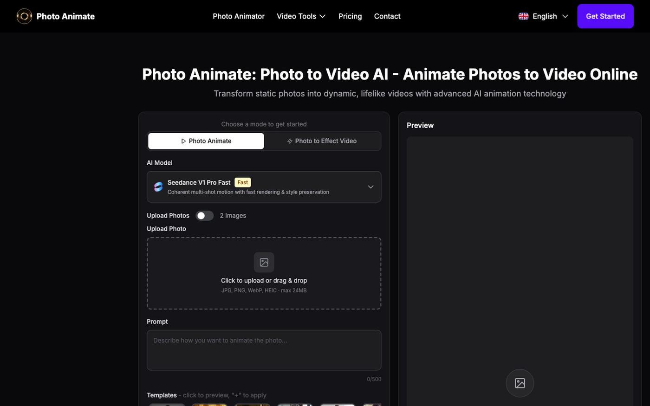
Task: Expand the AI Model chevron
Action: [x=370, y=187]
